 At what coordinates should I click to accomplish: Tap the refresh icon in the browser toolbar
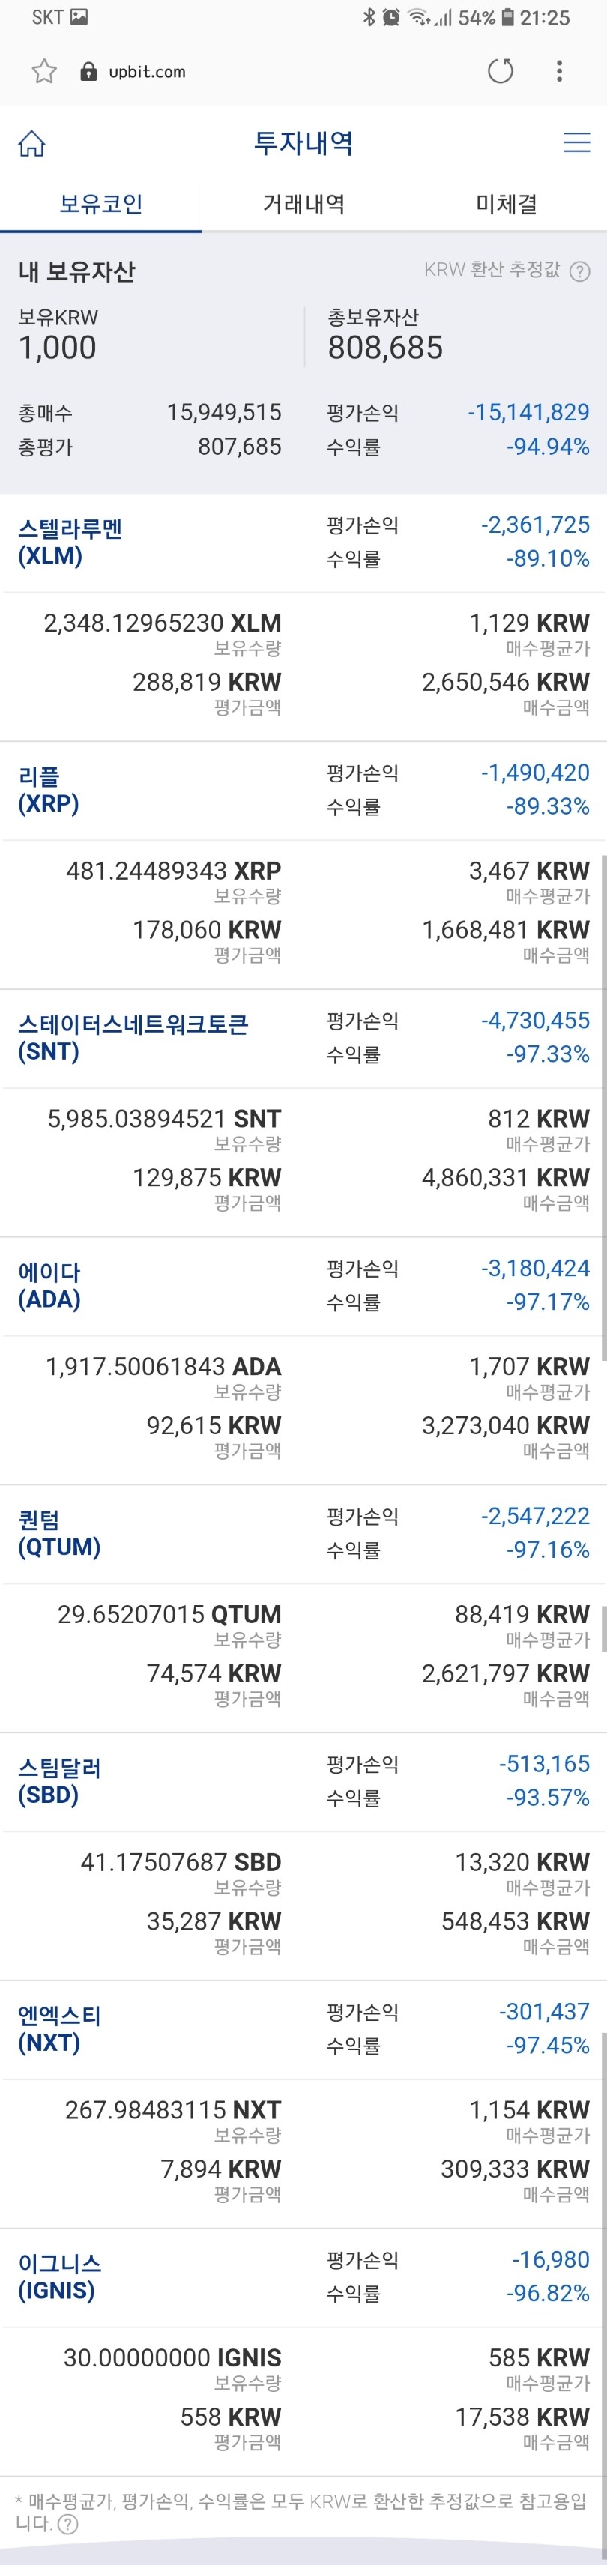(501, 70)
